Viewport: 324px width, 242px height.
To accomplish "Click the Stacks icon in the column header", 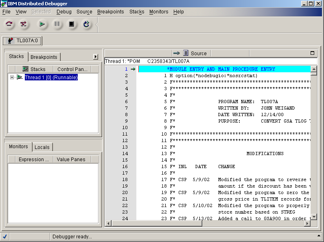I will coord(25,69).
